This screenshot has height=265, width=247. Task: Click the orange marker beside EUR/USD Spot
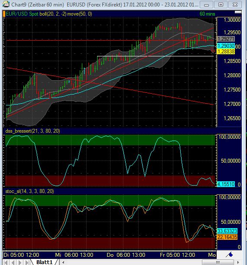point(4,14)
